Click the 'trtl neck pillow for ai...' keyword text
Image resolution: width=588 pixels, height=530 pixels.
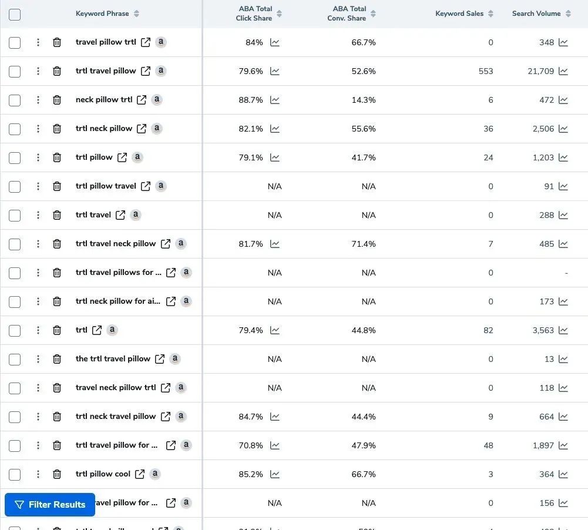(117, 301)
